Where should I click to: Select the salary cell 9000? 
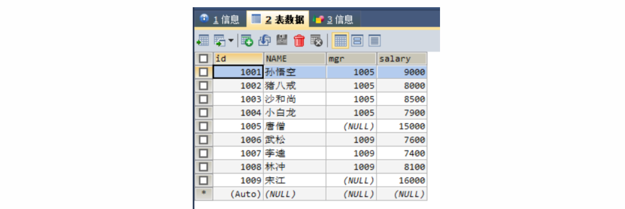(x=402, y=72)
